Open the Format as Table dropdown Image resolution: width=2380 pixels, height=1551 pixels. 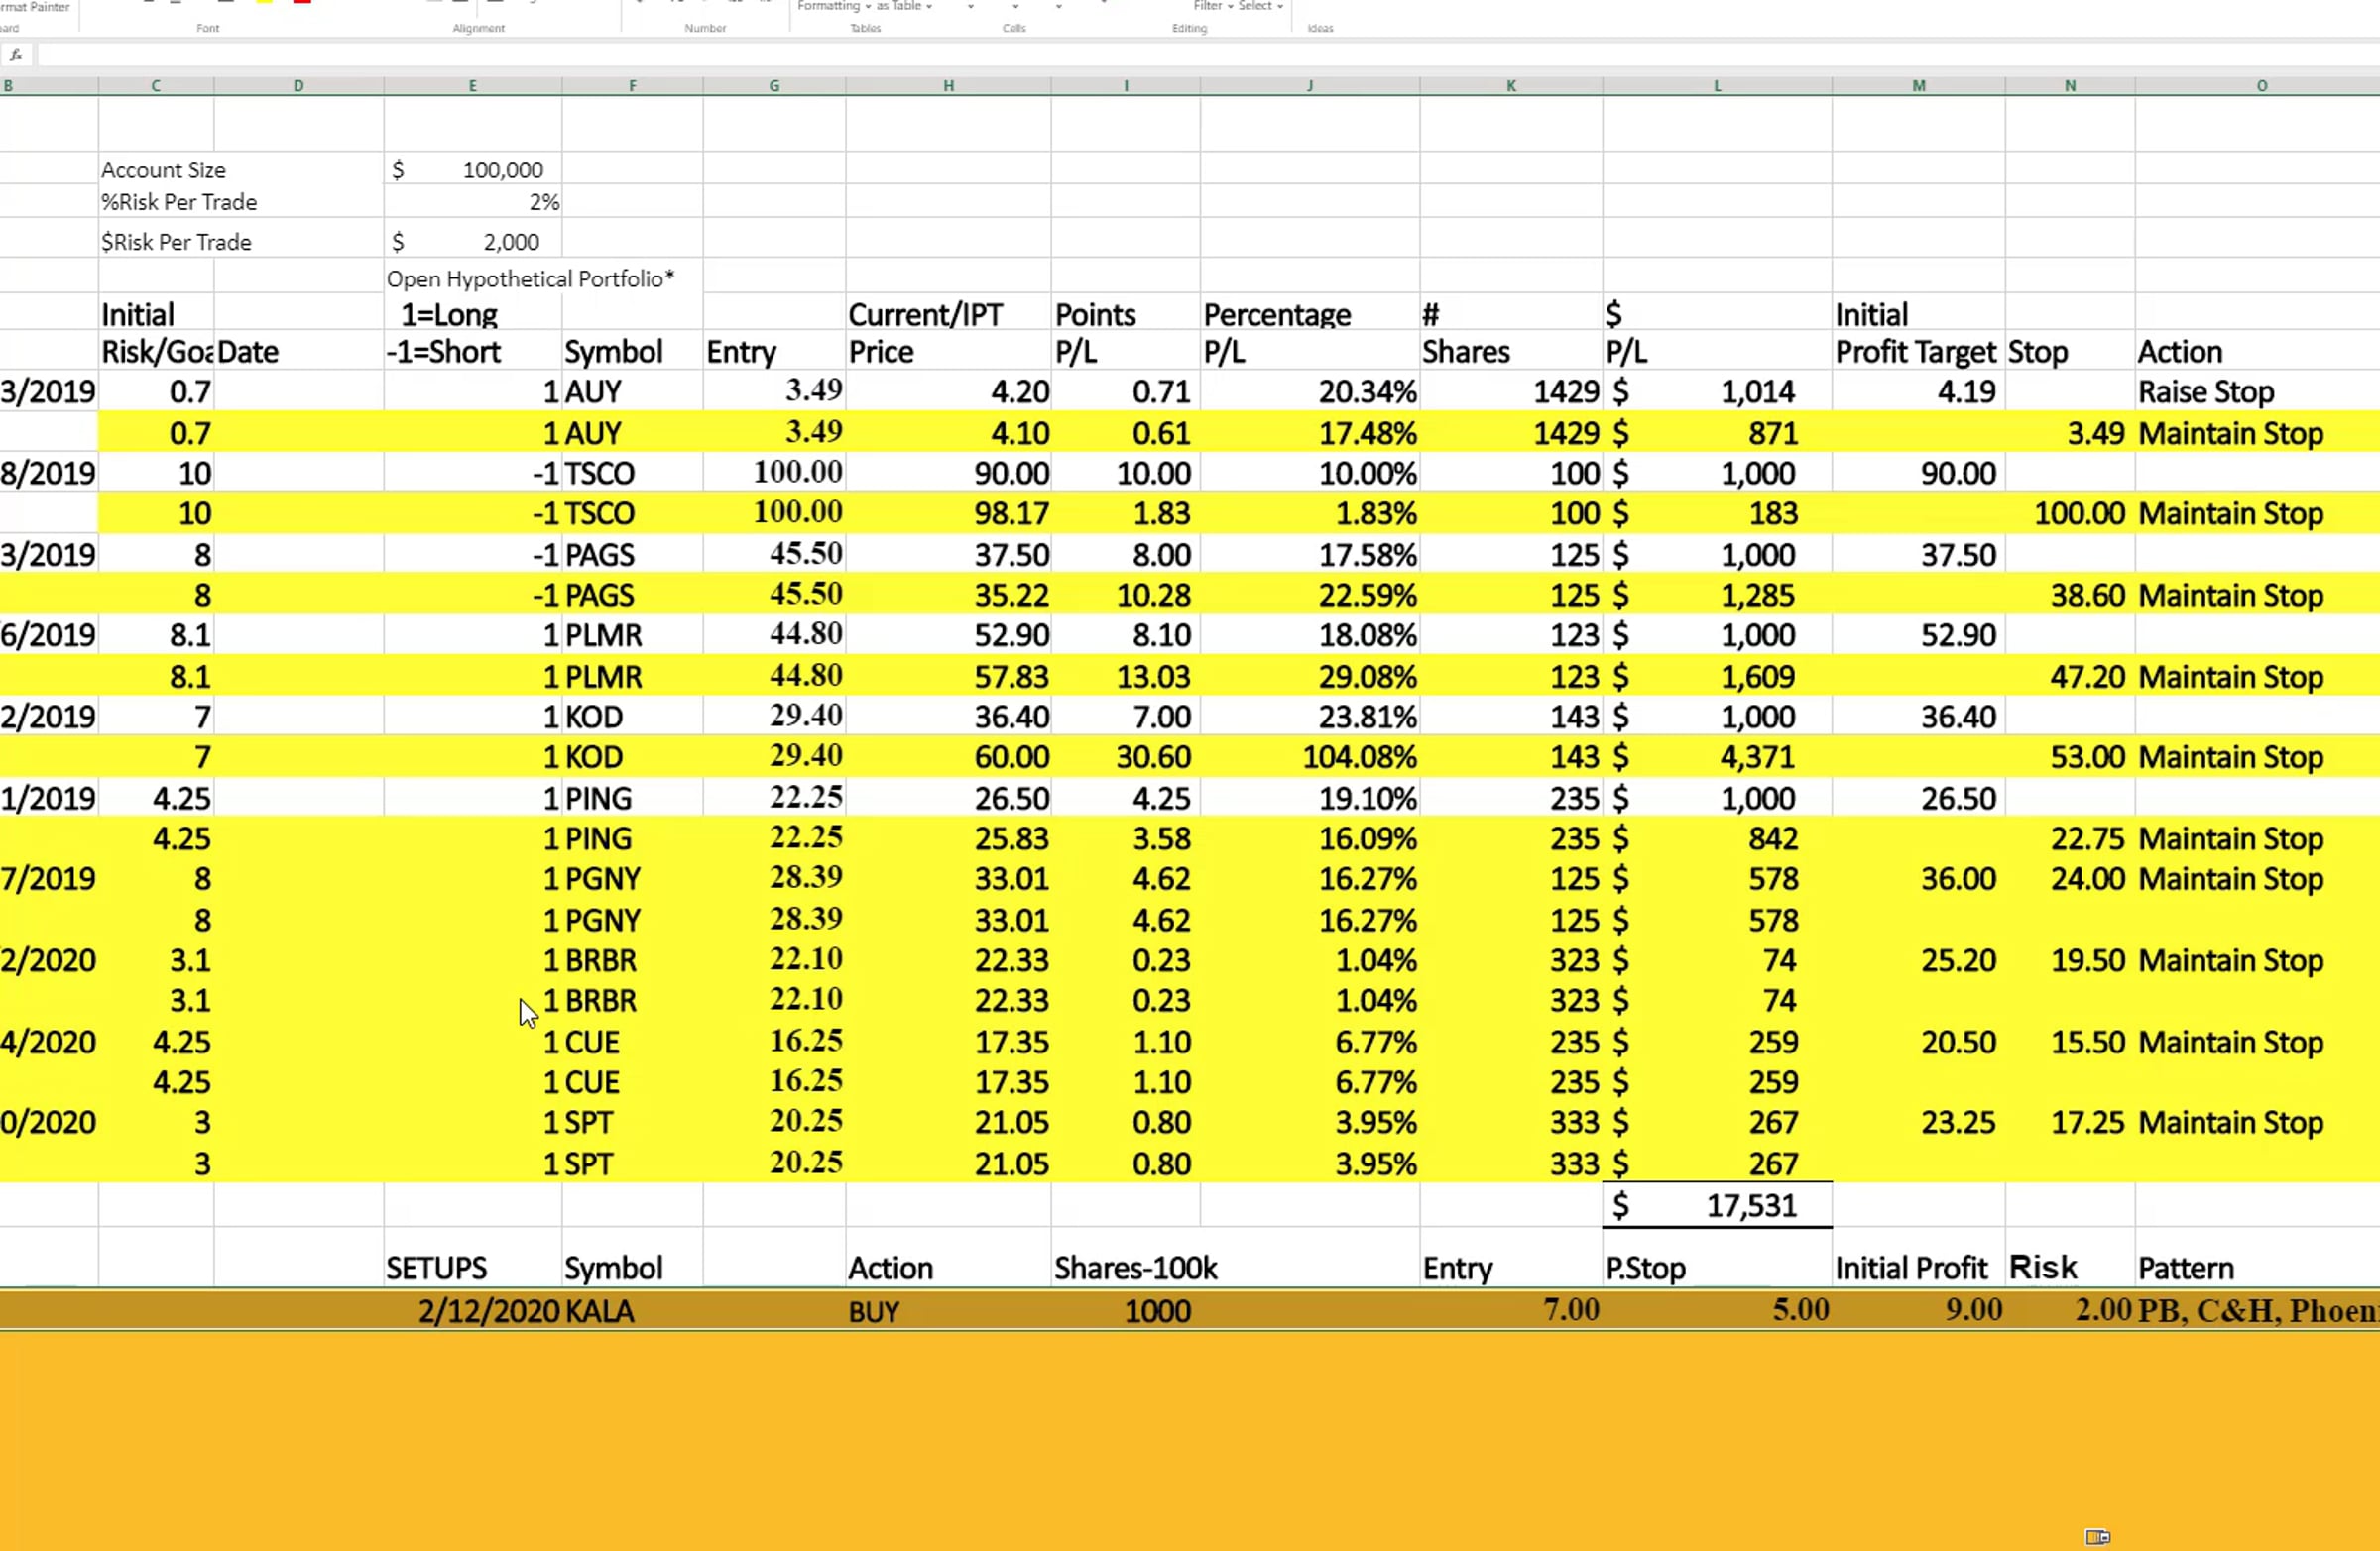pos(904,6)
